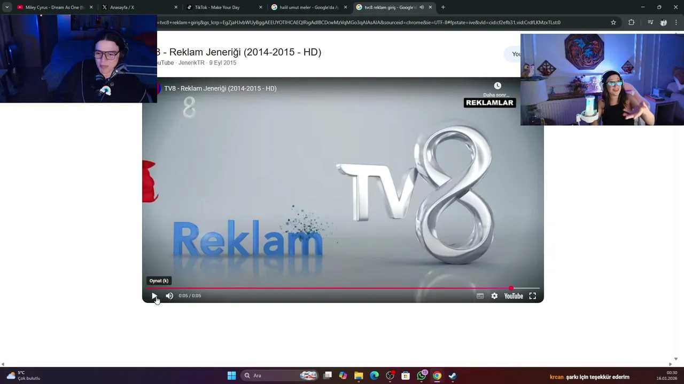The image size is (684, 384).
Task: Close the tvc8 reklam giriş tab
Action: pyautogui.click(x=430, y=7)
